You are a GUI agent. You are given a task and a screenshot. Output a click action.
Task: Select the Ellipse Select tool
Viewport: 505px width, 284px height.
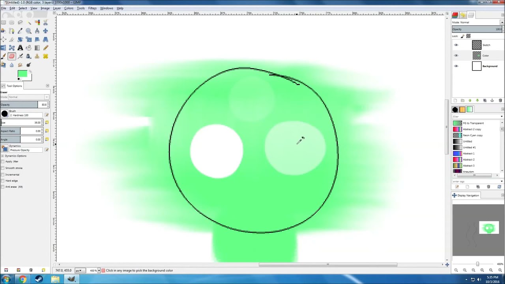pyautogui.click(x=11, y=22)
